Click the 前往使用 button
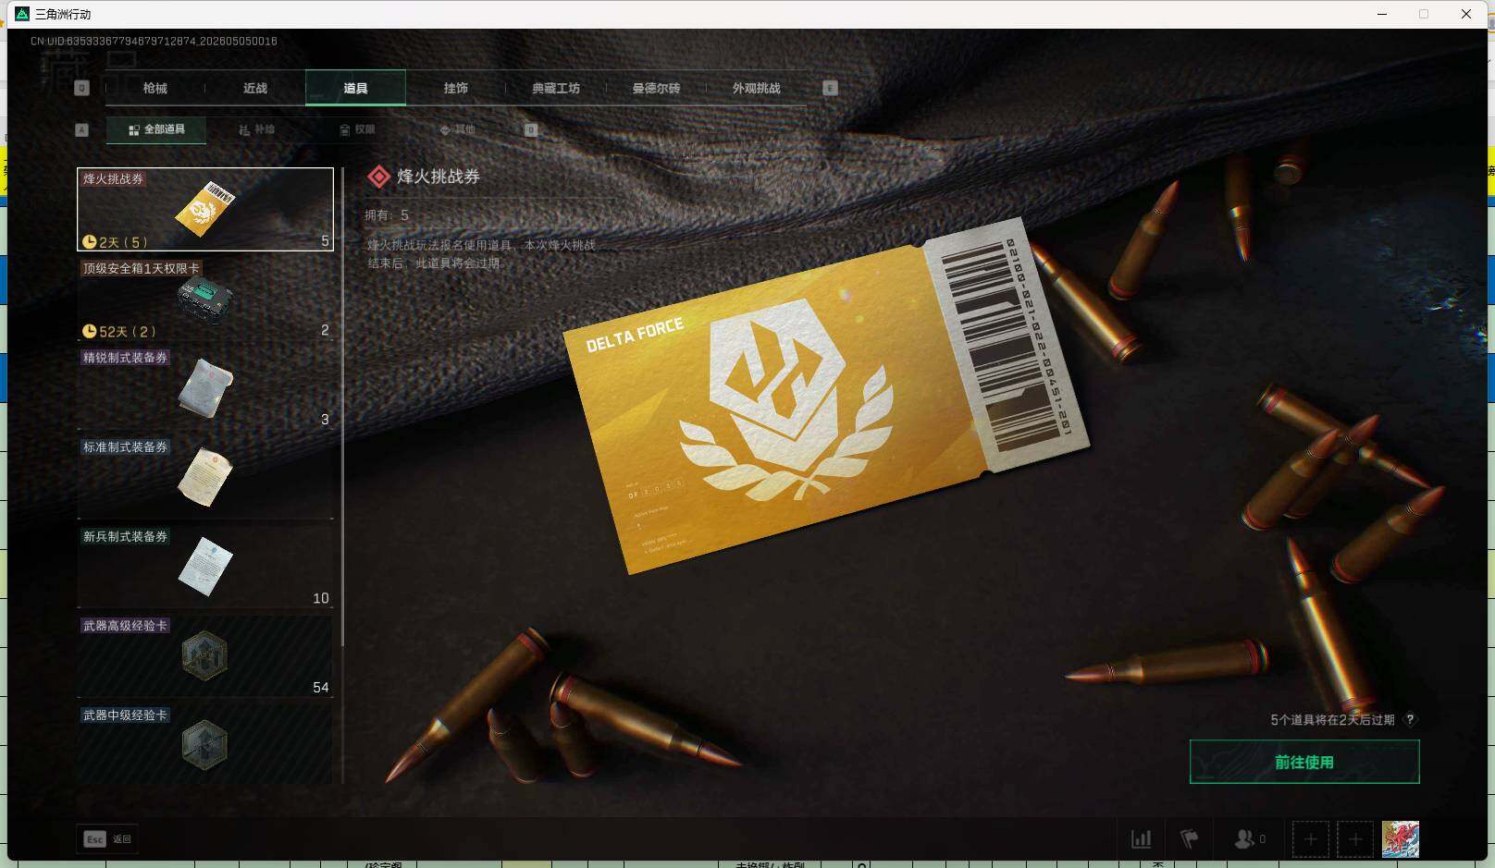The image size is (1495, 868). click(x=1304, y=762)
